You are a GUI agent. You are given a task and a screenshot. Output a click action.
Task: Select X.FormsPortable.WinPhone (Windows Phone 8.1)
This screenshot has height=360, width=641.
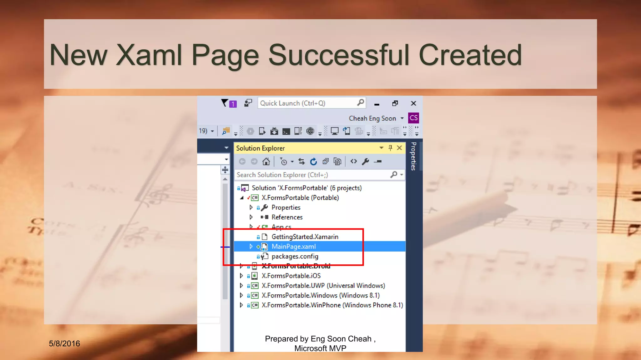[x=332, y=305]
